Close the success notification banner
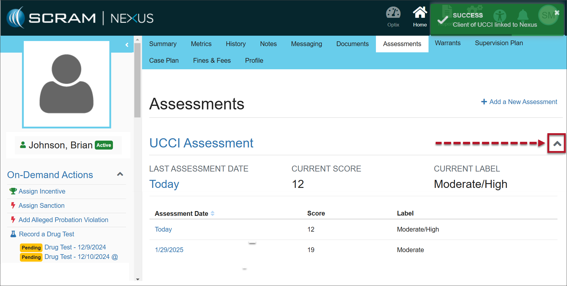 [x=557, y=12]
